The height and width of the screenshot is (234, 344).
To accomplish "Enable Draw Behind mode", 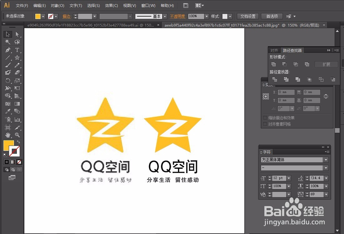I will (13, 169).
